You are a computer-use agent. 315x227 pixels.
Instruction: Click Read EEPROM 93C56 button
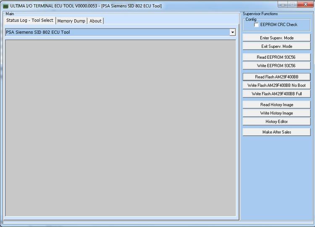277,57
